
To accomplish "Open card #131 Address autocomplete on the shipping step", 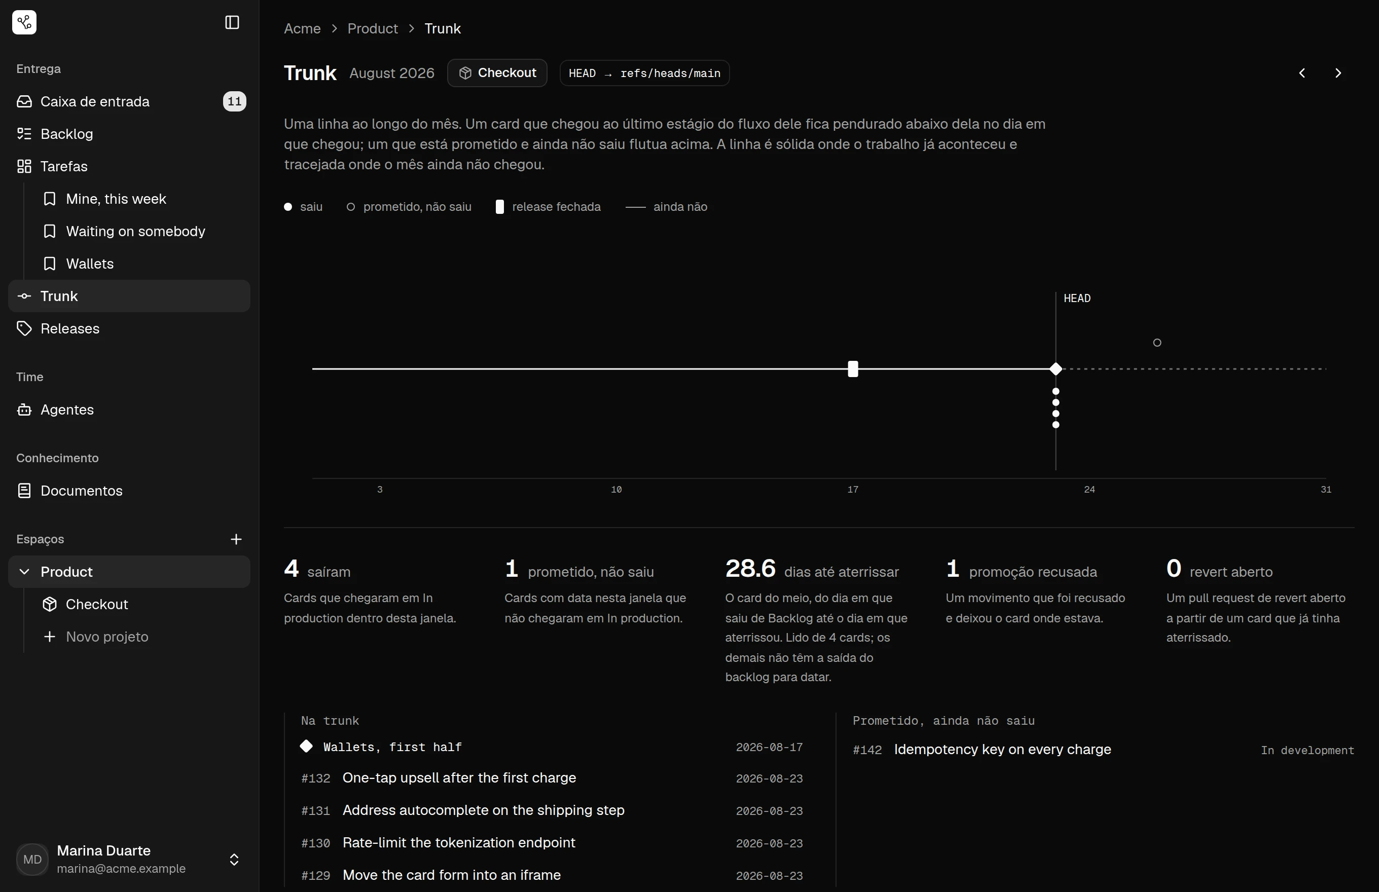I will (x=552, y=810).
